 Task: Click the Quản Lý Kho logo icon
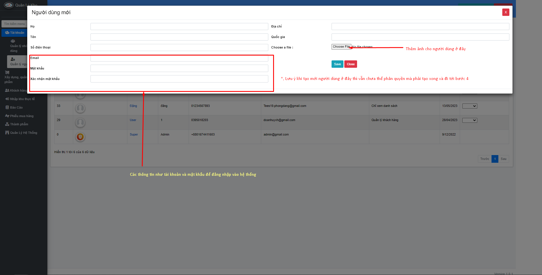(9, 5)
